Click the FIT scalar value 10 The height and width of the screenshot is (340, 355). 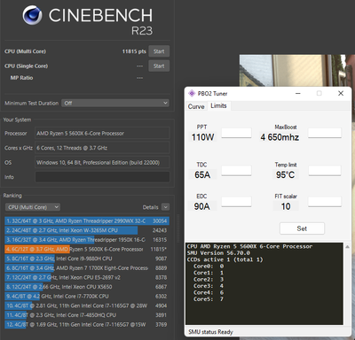click(x=286, y=206)
